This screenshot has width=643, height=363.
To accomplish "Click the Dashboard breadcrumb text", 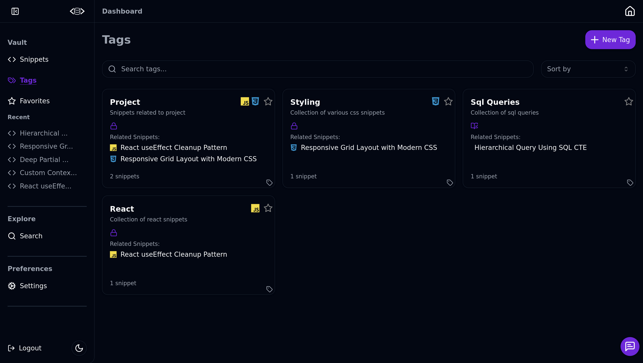I will pyautogui.click(x=122, y=11).
